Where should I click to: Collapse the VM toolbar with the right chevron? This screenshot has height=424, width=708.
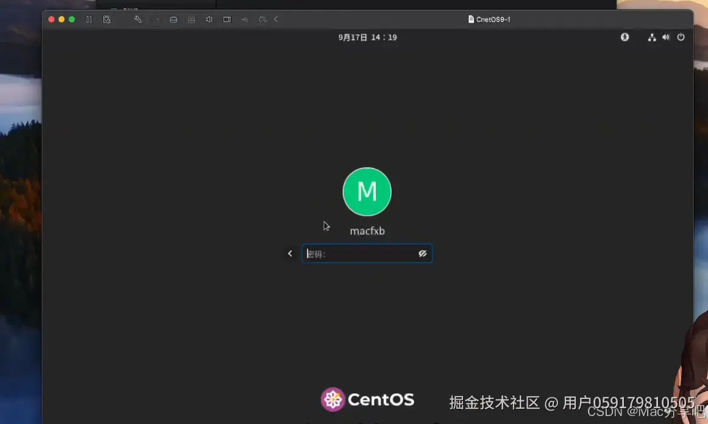275,19
